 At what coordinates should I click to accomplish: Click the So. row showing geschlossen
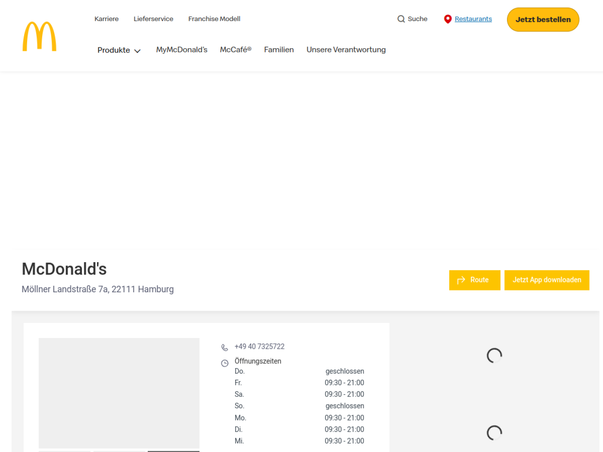(299, 406)
